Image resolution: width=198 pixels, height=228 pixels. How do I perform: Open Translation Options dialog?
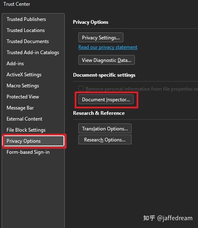[x=105, y=128]
